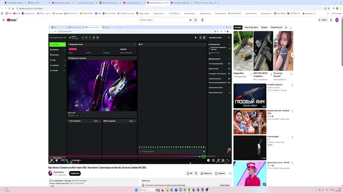
Task: Open the Канал Гранта channel name
Action: coord(58,172)
